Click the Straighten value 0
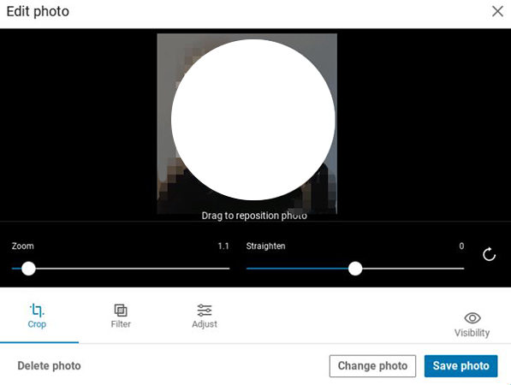The width and height of the screenshot is (511, 385). pyautogui.click(x=461, y=246)
